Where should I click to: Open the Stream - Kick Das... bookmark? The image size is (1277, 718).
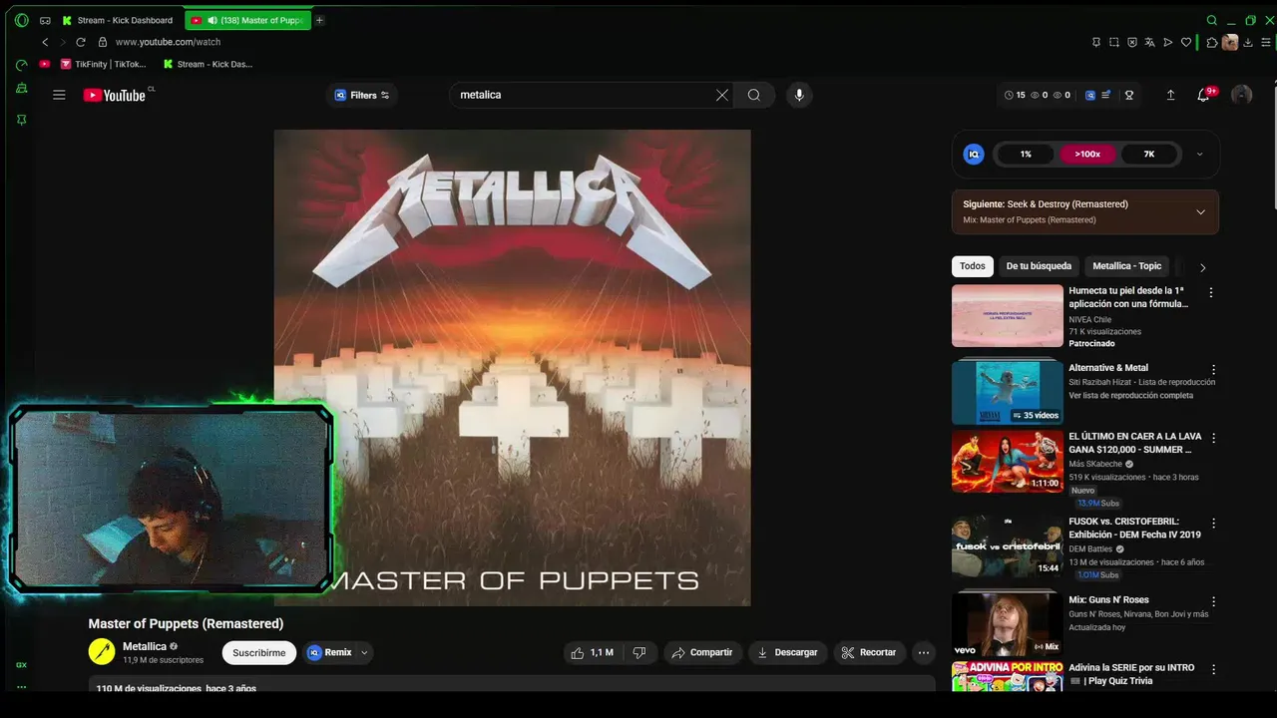pos(208,64)
